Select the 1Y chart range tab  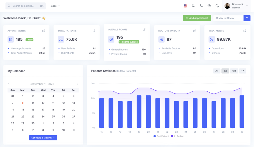243,71
